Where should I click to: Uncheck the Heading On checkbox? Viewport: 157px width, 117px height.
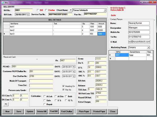pyautogui.click(x=63, y=86)
